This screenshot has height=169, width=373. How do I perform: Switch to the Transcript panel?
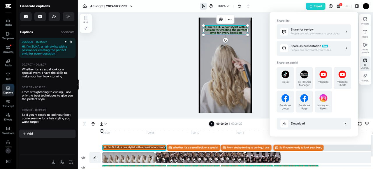[8, 103]
